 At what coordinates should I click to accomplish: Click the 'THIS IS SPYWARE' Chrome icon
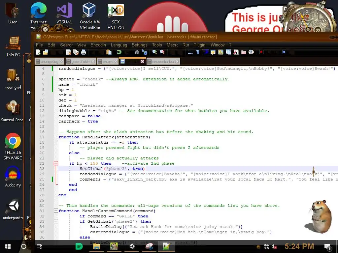tap(13, 146)
